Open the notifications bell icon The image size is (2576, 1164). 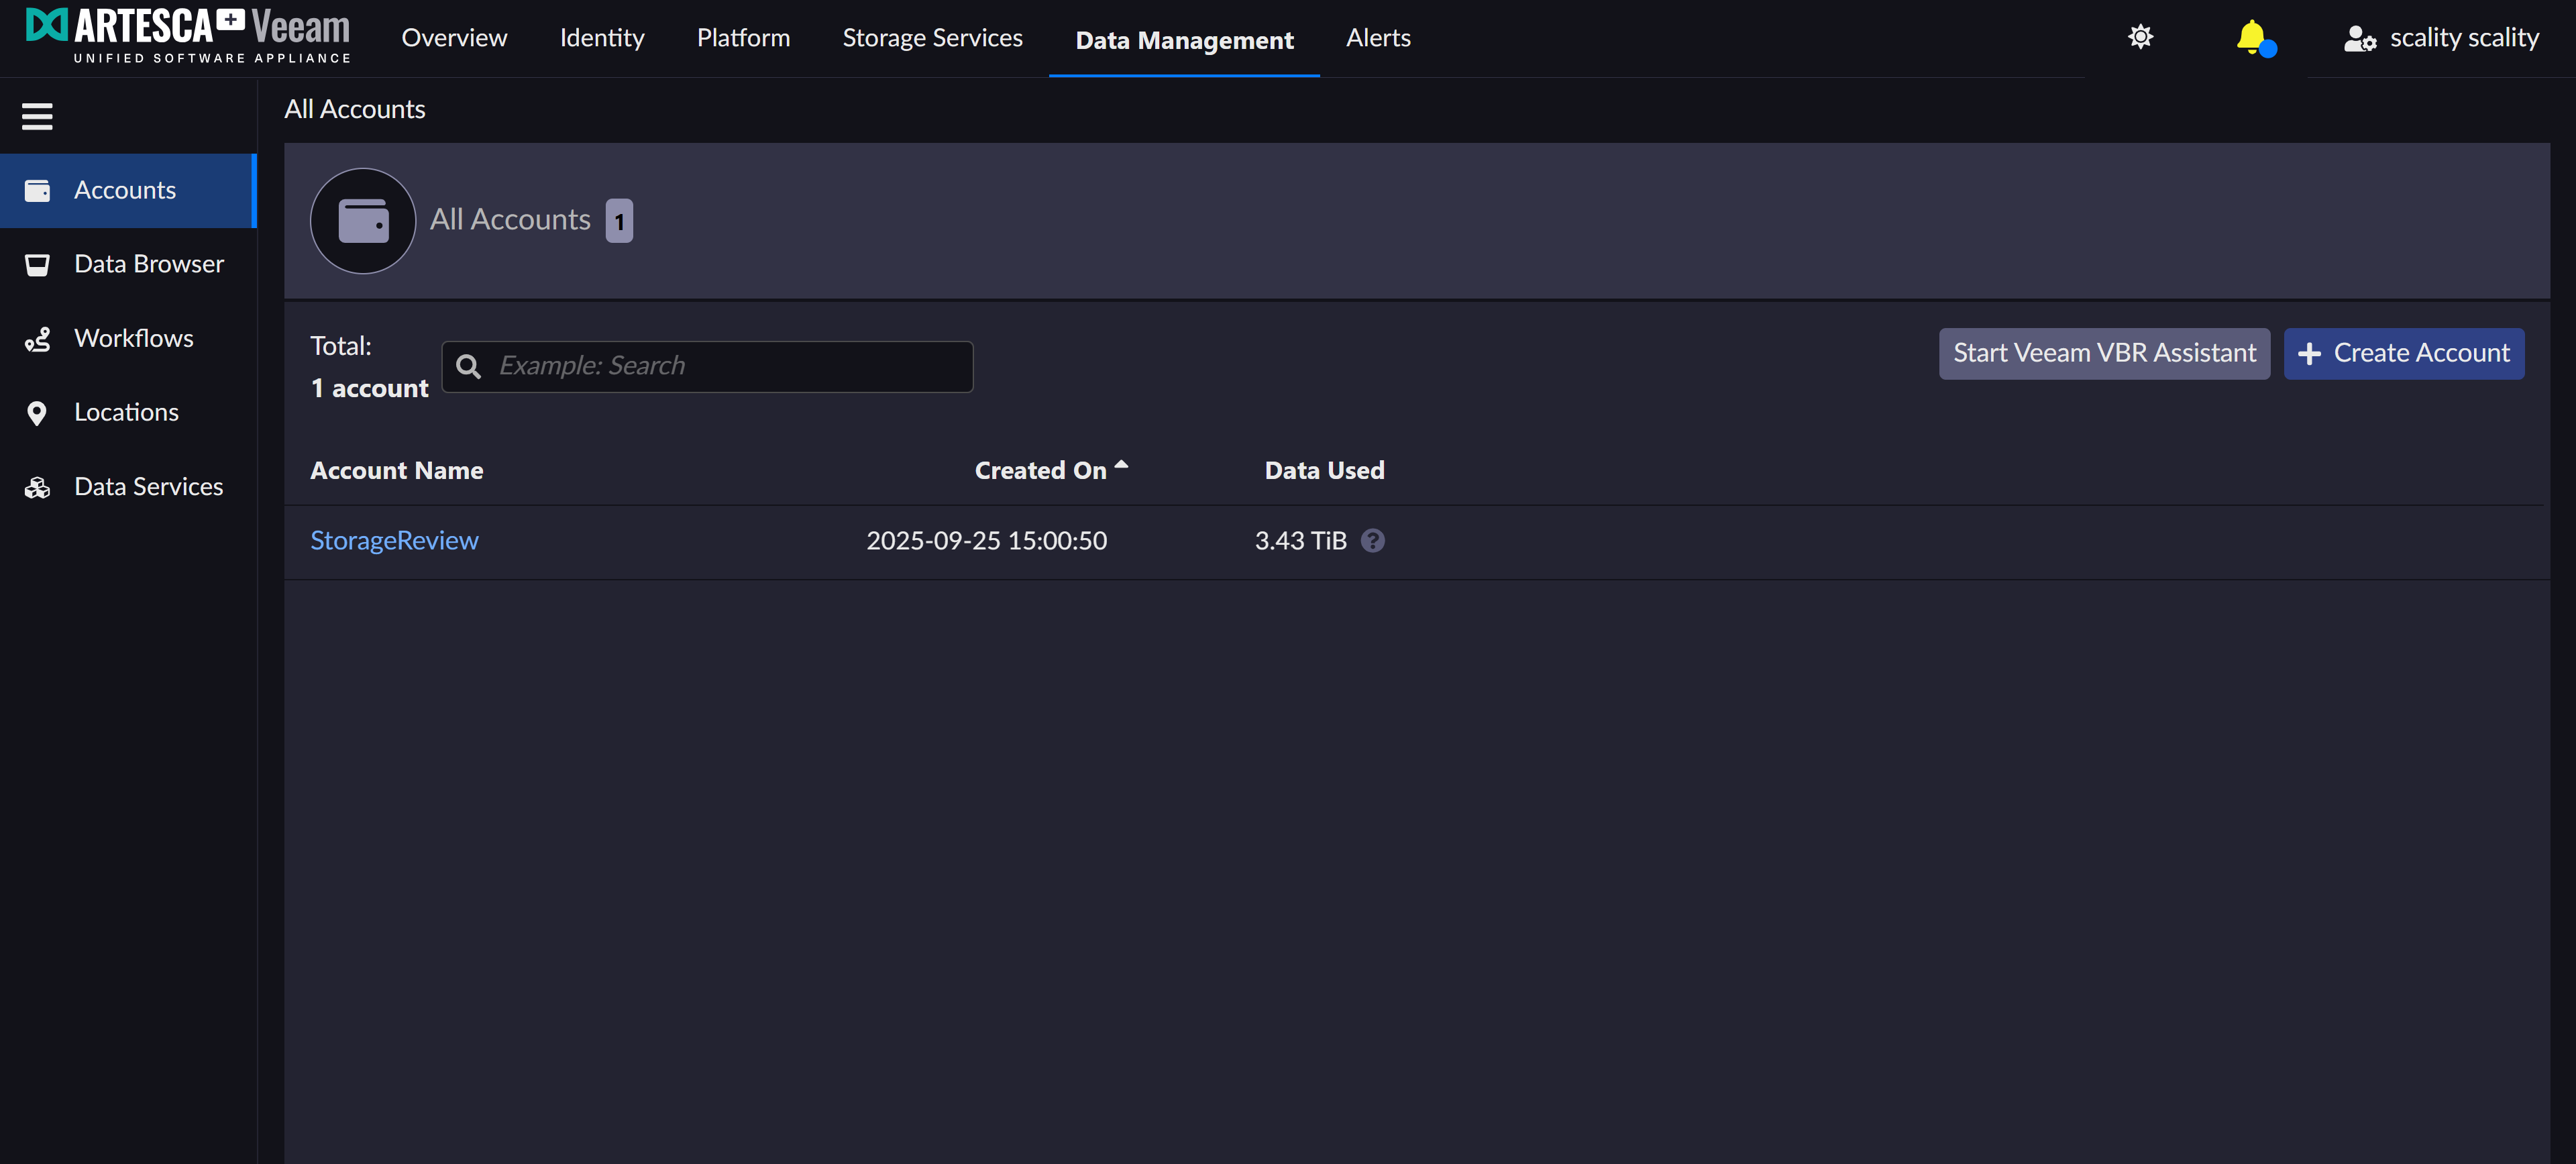[2251, 38]
